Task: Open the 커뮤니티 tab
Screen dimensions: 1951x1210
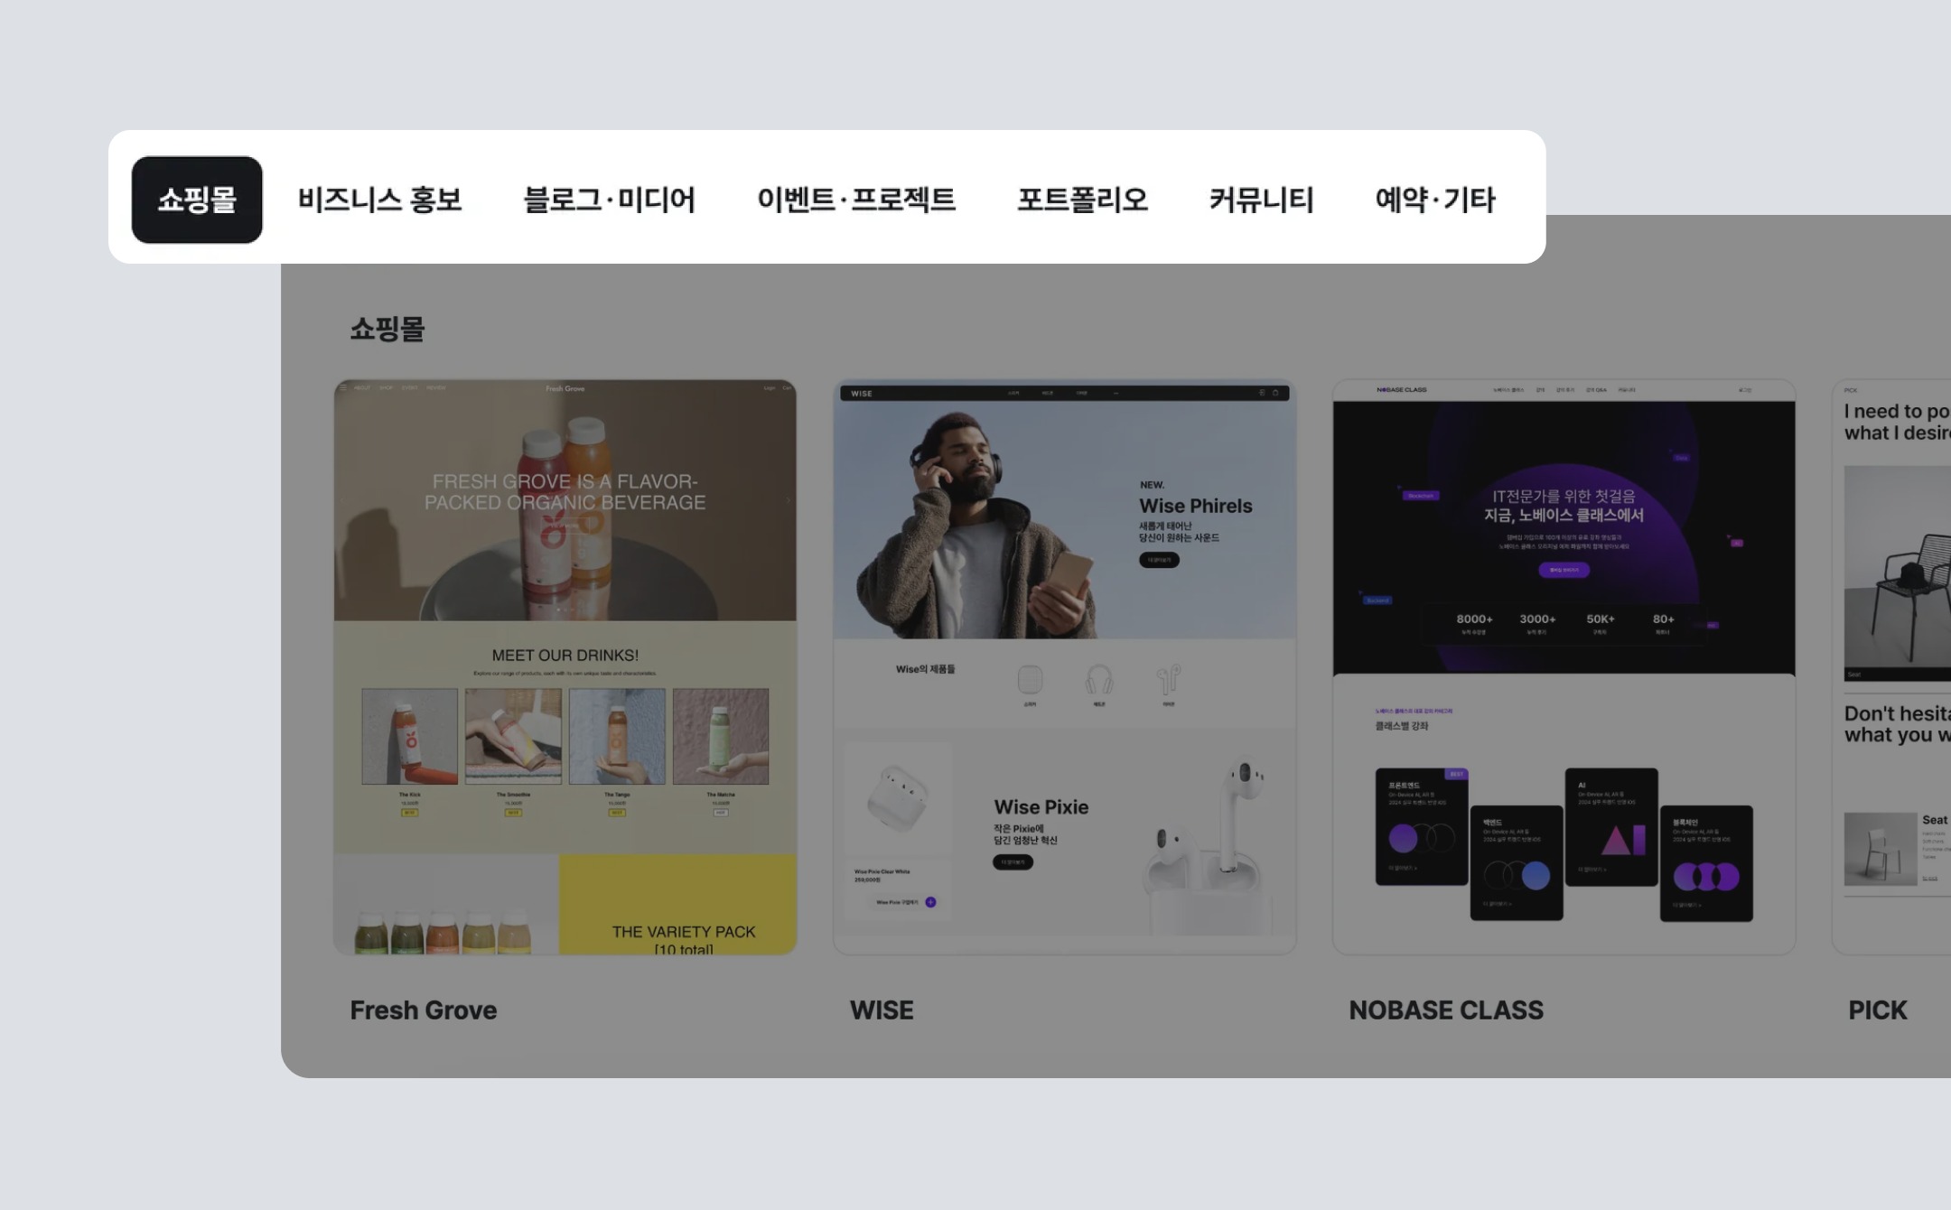Action: [1262, 200]
